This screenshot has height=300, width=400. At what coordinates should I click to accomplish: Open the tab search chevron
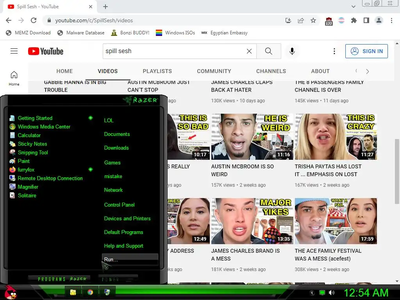353,7
